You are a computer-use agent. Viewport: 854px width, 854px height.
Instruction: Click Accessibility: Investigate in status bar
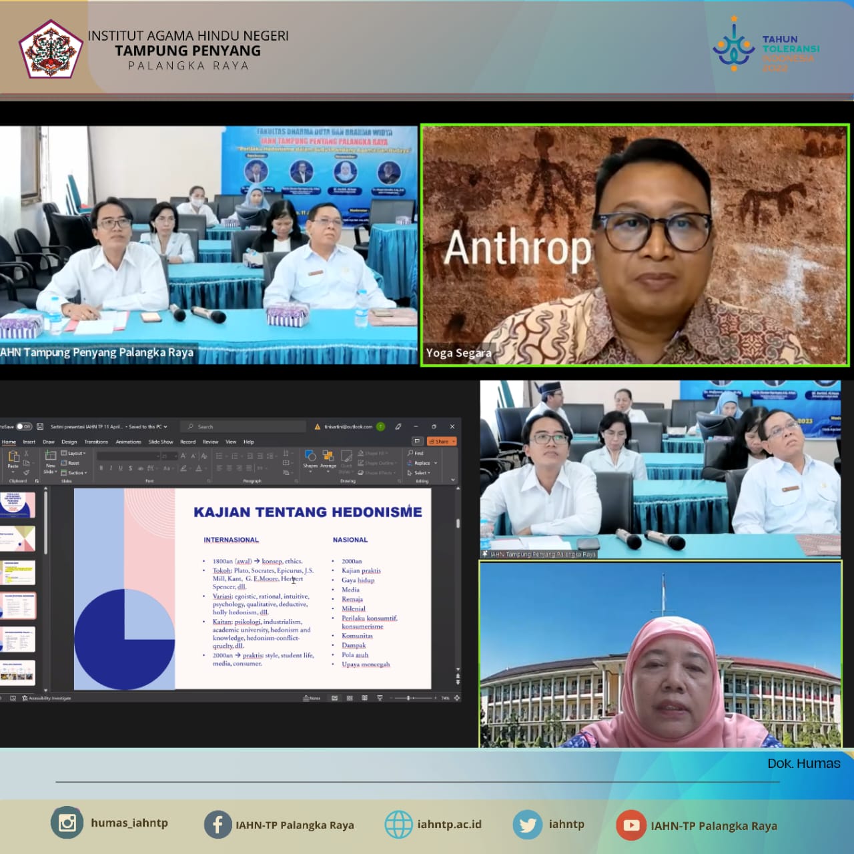pos(47,698)
